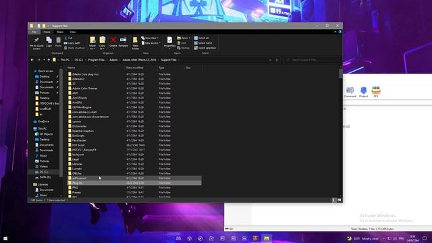Image resolution: width=432 pixels, height=243 pixels.
Task: Expand the Open button dropdown in the ribbon
Action: pos(190,38)
